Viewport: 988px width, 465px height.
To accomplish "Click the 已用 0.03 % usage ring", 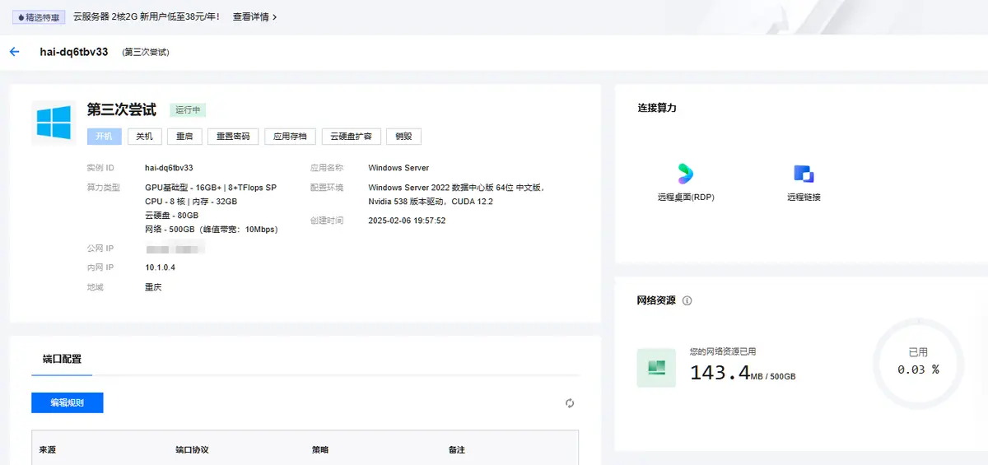I will (x=918, y=363).
